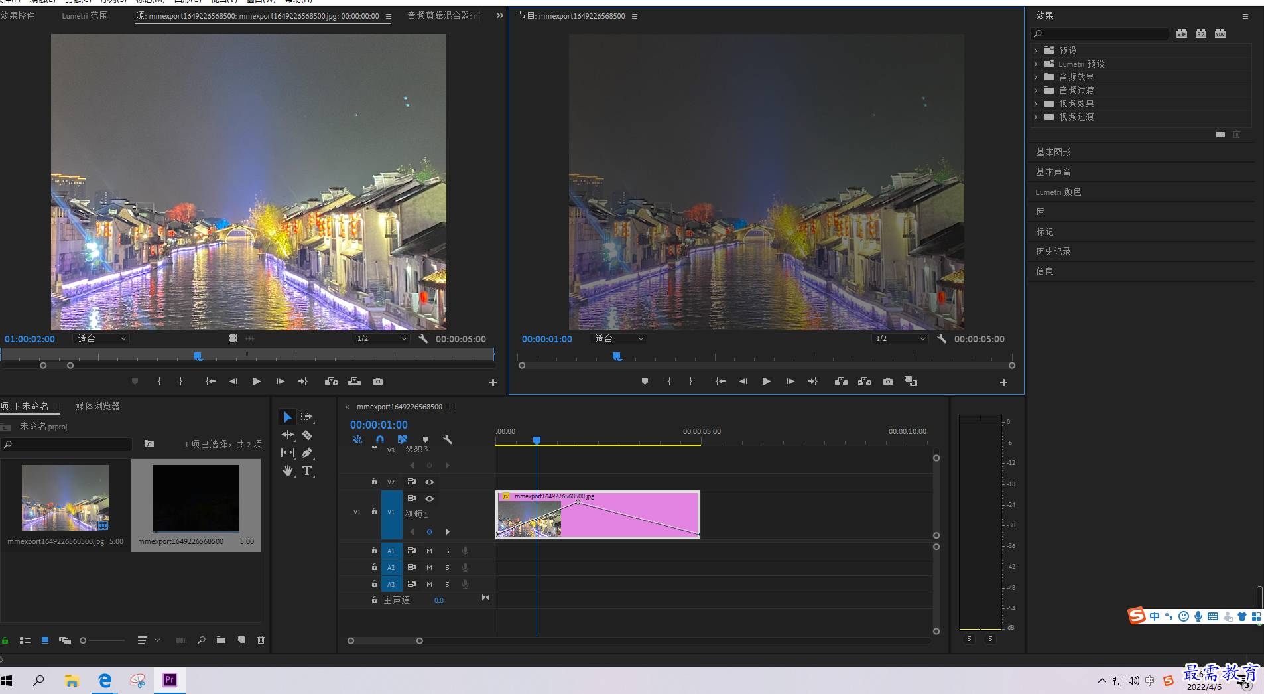Solo audio track A2

(x=447, y=567)
